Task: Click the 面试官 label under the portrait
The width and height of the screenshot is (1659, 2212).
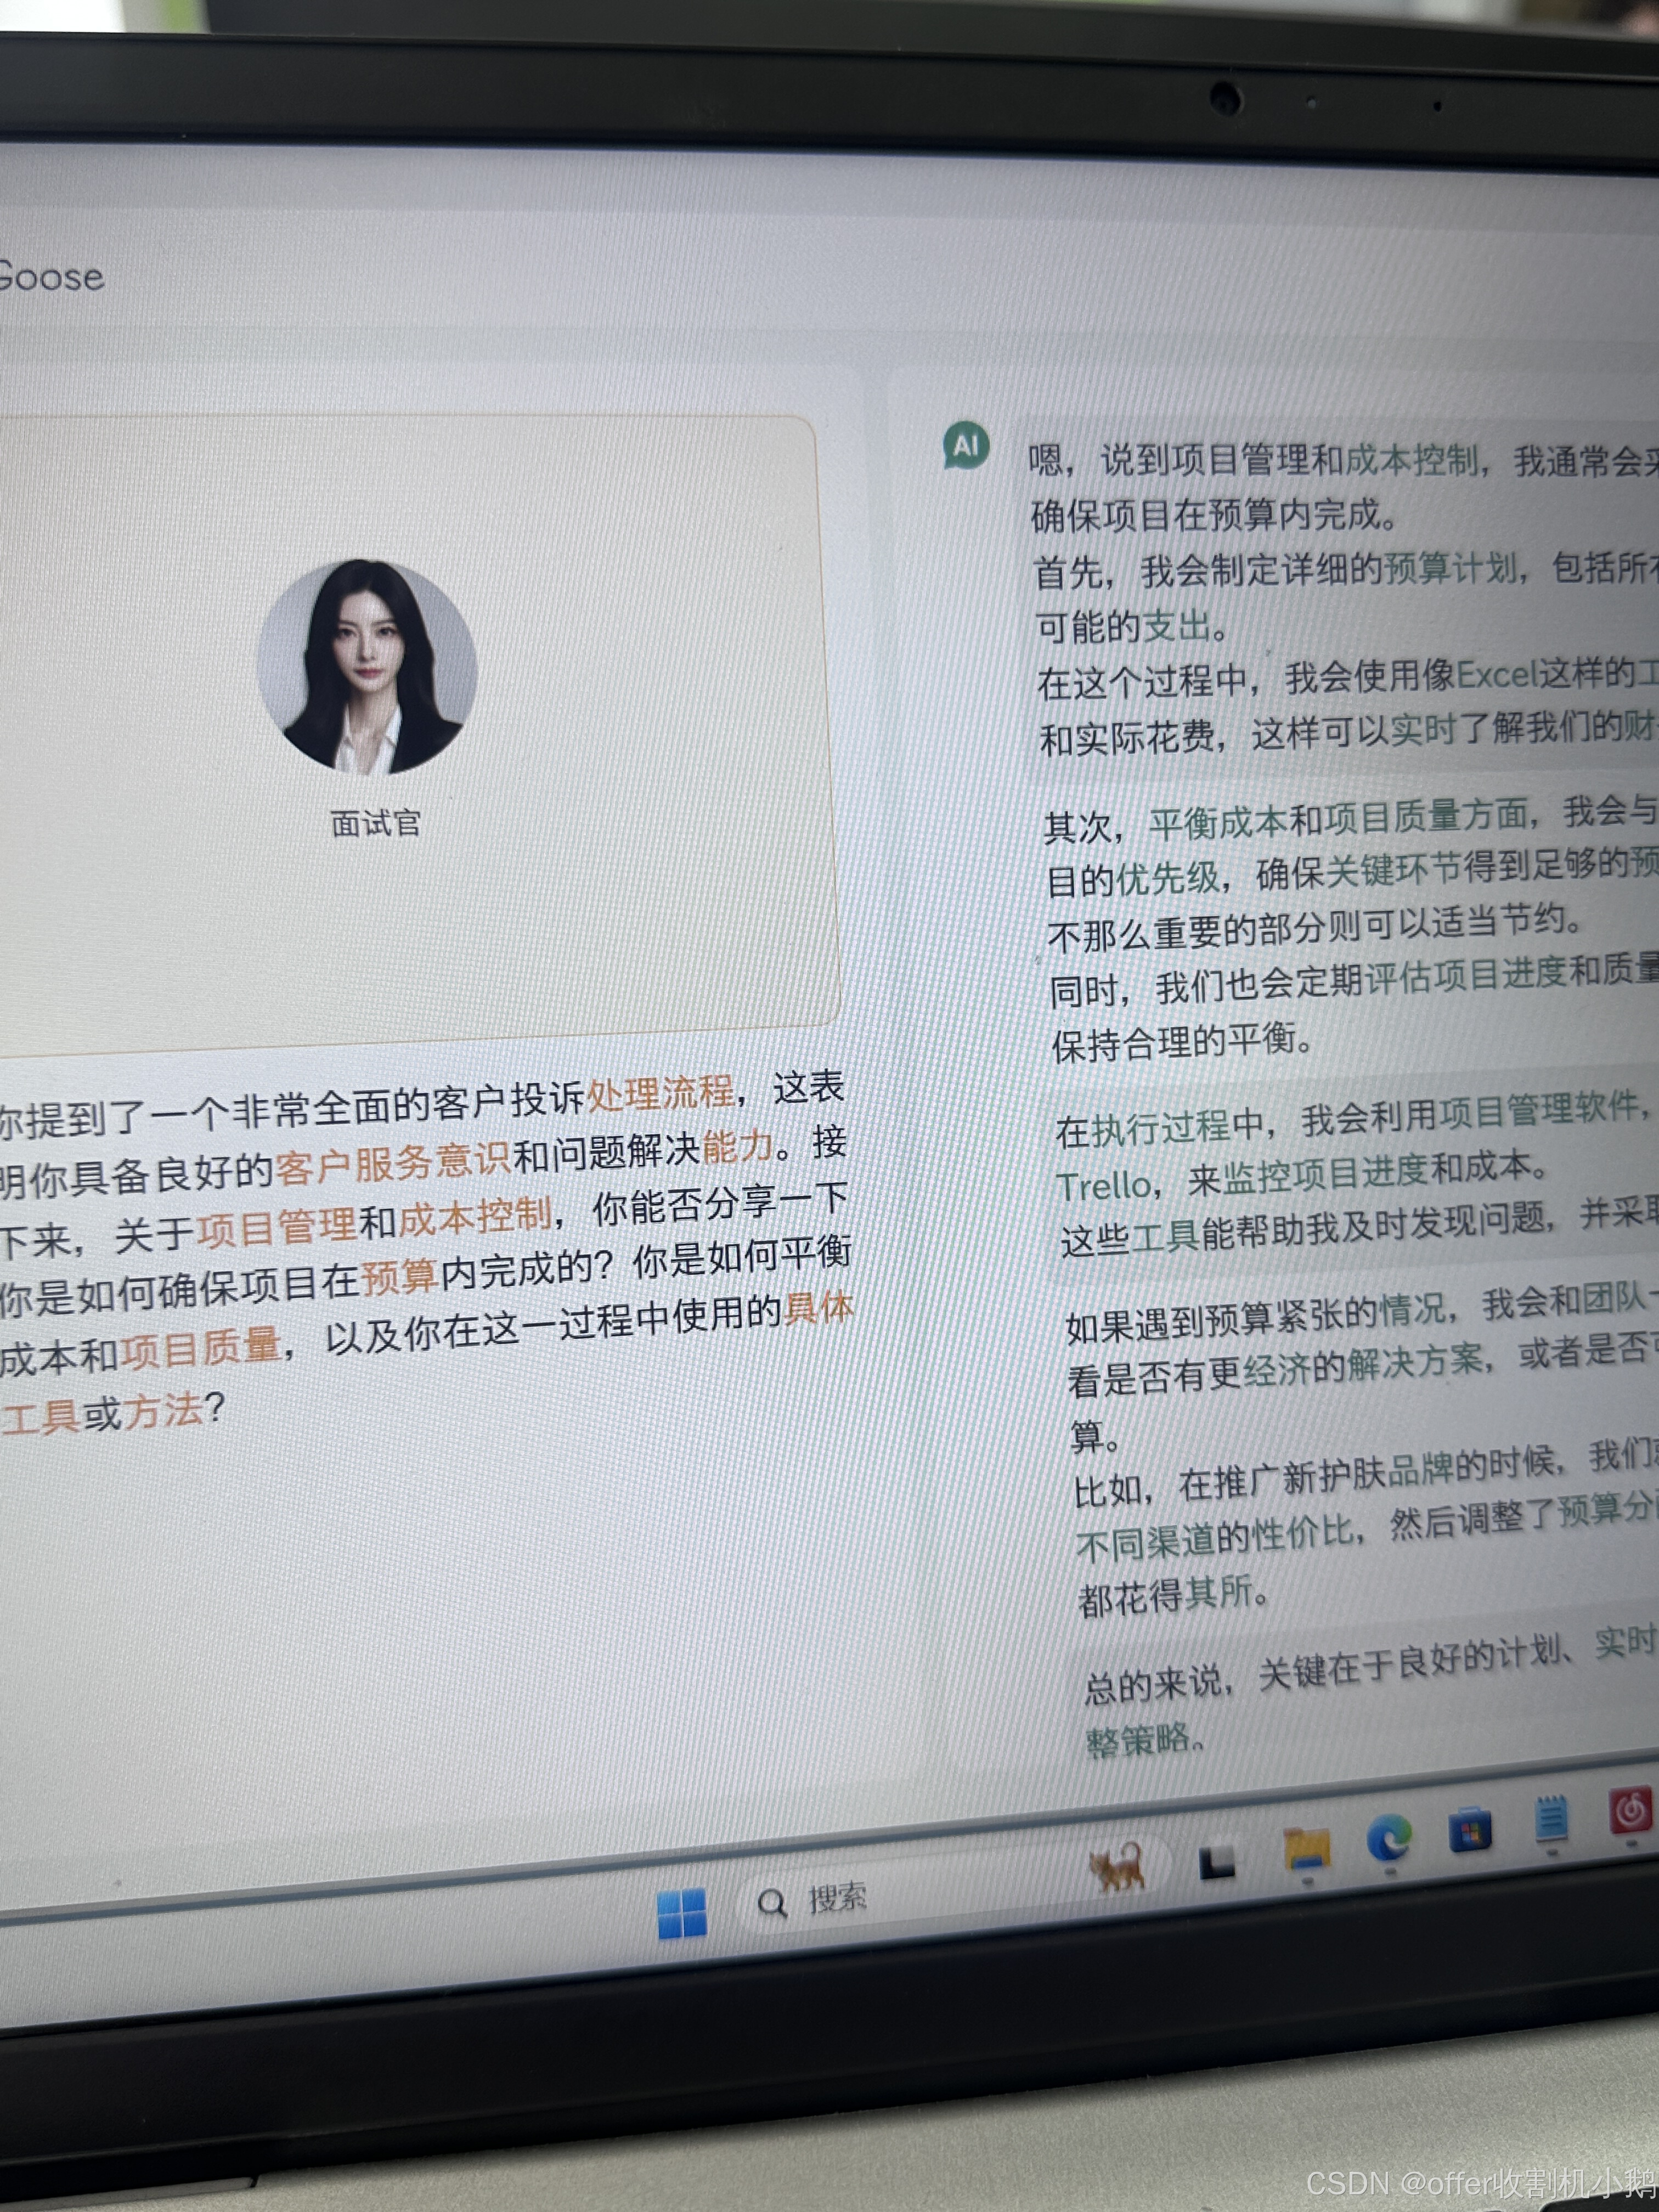Action: pos(376,823)
